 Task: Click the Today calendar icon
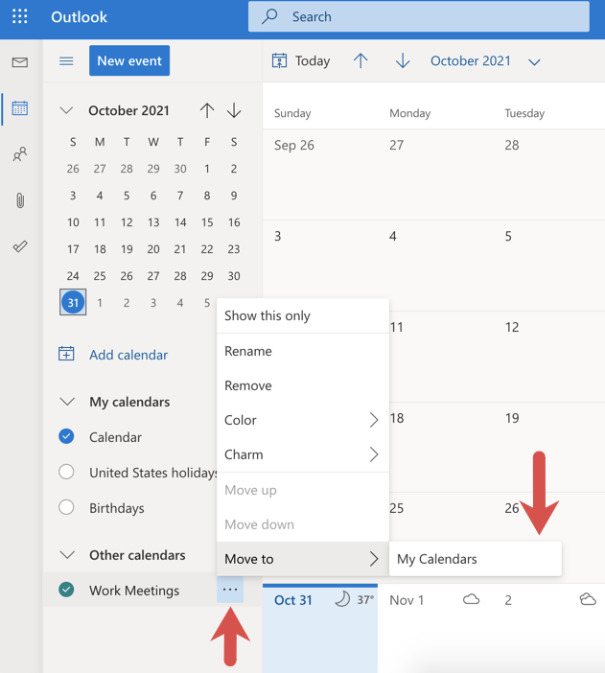pos(280,60)
